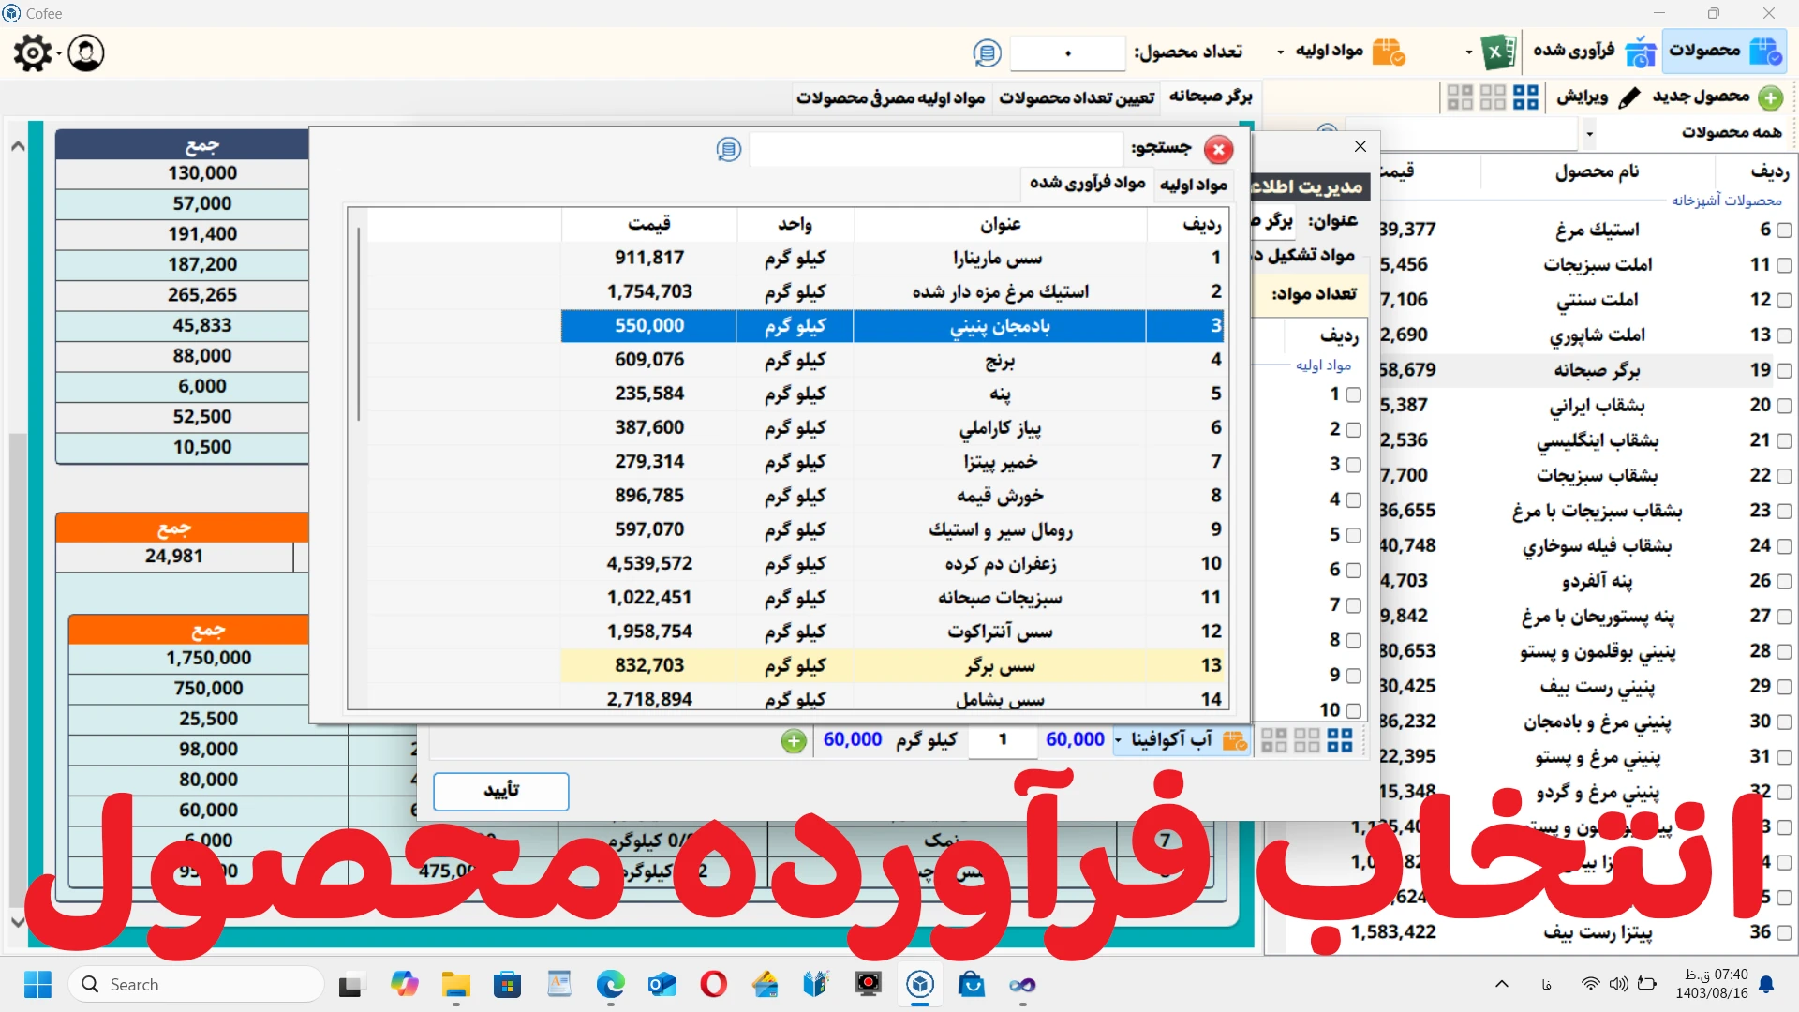Screen dimensions: 1799x1012
Task: Click the محصول جدید button
Action: click(1717, 97)
